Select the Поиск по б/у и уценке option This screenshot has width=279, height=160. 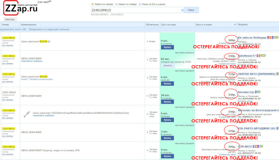click(140, 4)
